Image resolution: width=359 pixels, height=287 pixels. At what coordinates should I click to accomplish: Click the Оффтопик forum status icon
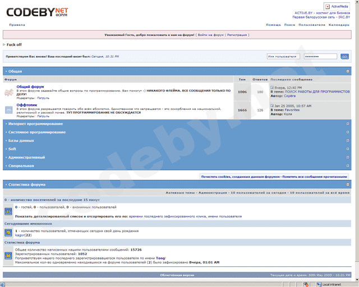tap(9, 110)
